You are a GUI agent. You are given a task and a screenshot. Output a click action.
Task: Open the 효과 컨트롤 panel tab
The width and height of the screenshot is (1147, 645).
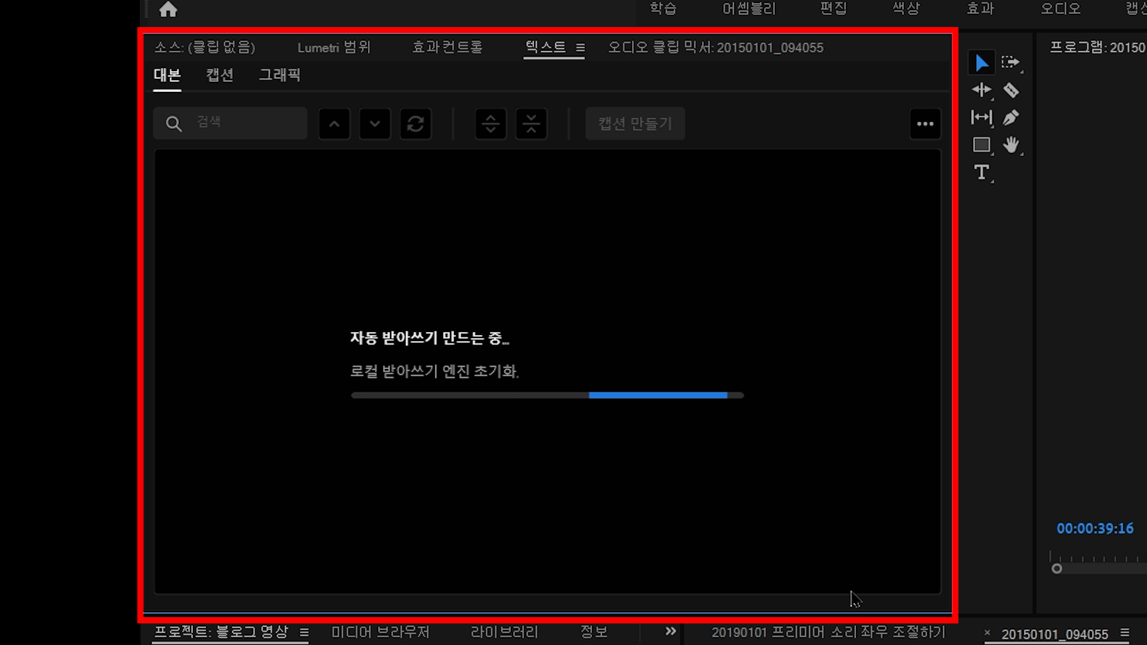coord(447,48)
